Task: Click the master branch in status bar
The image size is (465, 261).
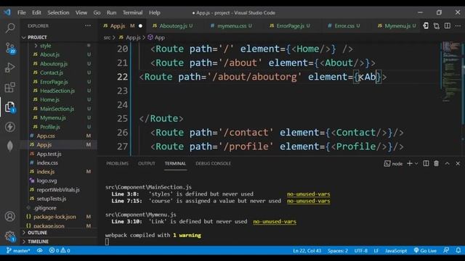Action: (18, 250)
